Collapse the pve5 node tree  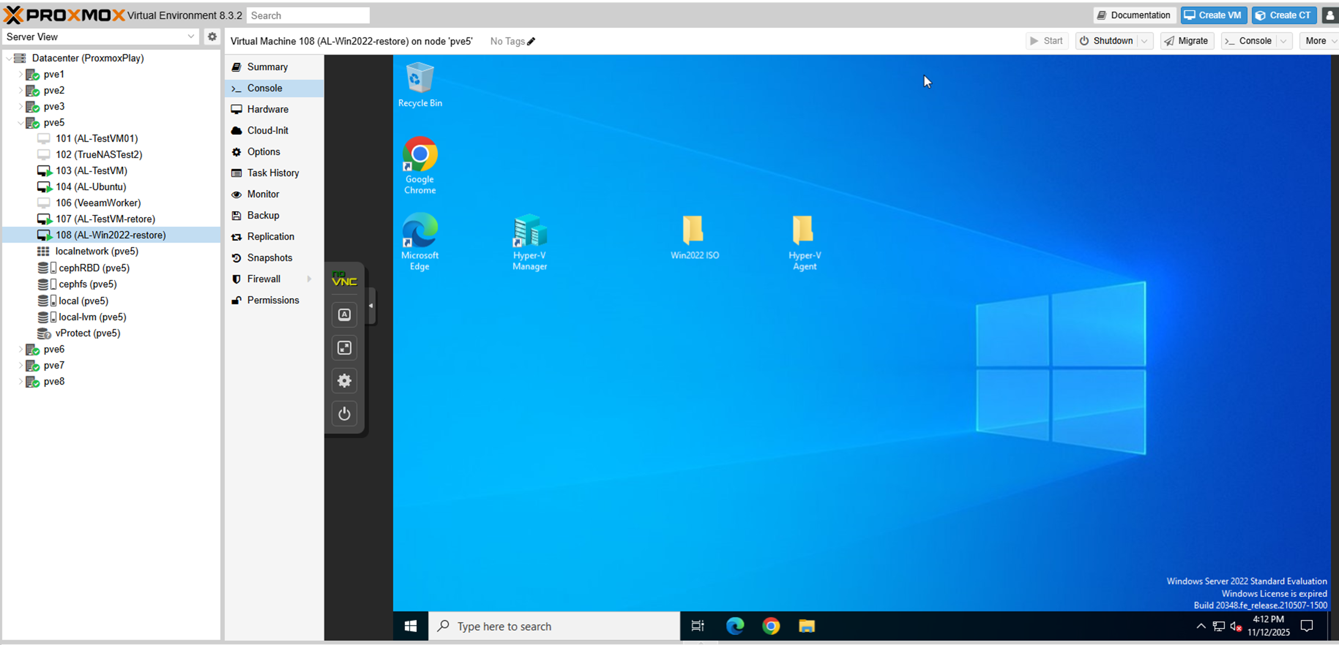(x=20, y=123)
